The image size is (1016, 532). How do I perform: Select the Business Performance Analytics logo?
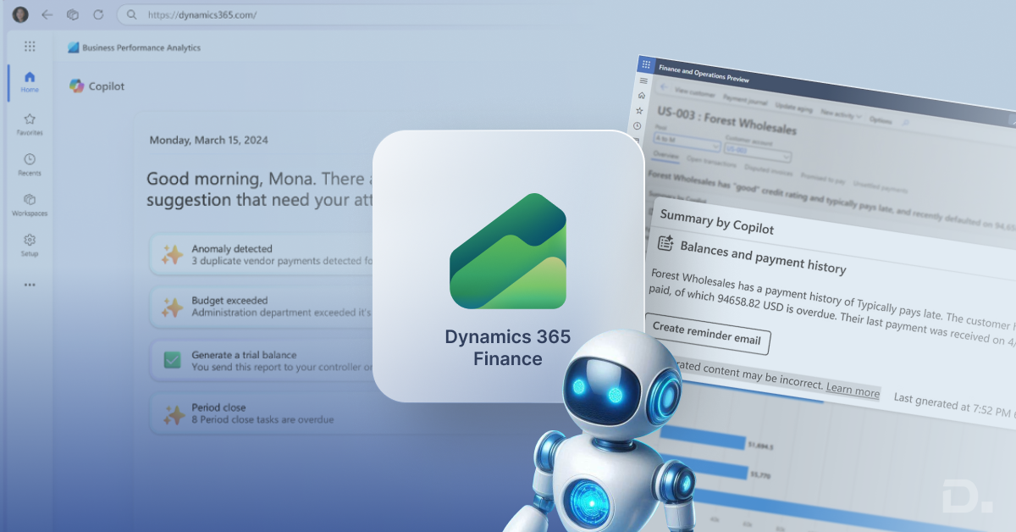pyautogui.click(x=74, y=47)
